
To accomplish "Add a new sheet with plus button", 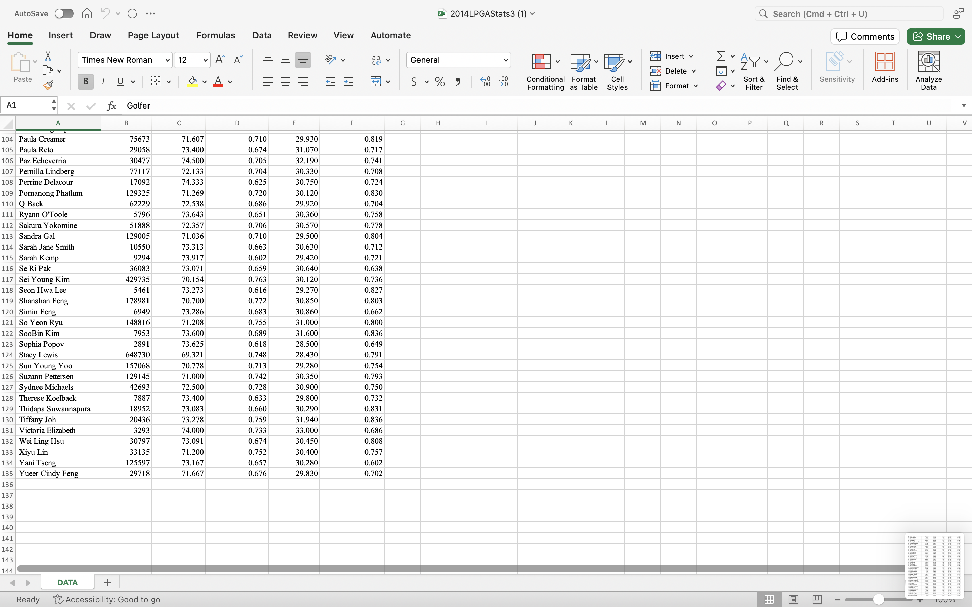I will pyautogui.click(x=107, y=582).
